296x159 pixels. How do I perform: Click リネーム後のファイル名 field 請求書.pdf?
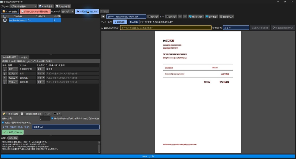[x=66, y=127]
